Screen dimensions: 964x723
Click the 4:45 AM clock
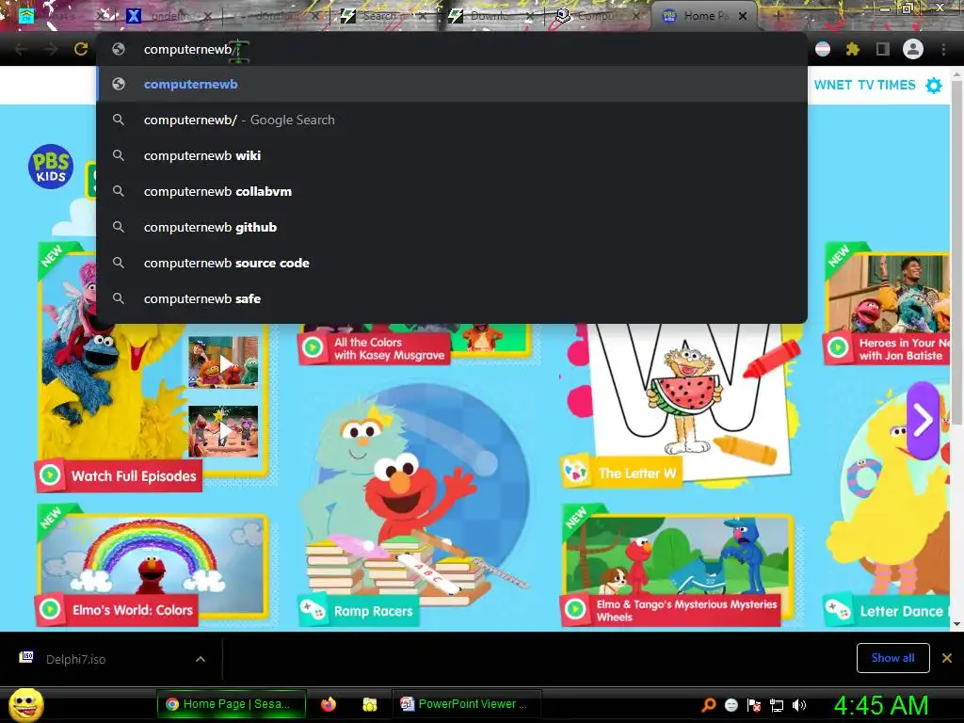[880, 705]
